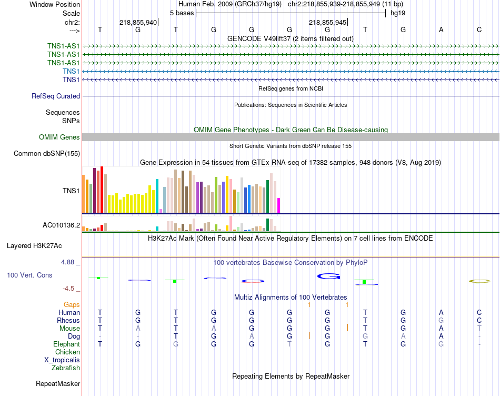Screen dimensions: 500x396
Task: Select the TNS1 GTEx expression bar chart
Action: pos(181,190)
